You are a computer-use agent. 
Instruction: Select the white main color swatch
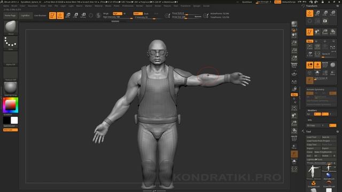[x=14, y=121]
